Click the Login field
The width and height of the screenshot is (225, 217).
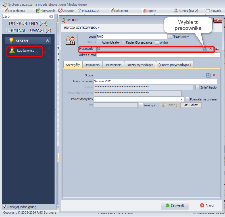132,36
